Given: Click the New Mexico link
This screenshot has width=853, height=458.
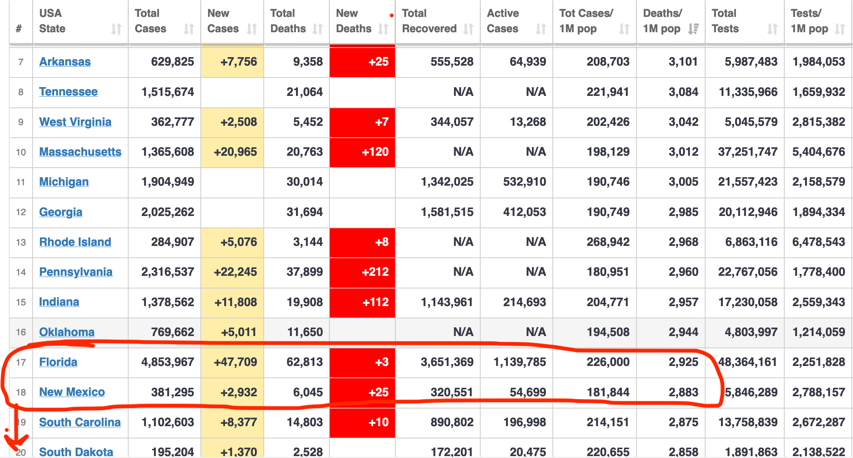Looking at the screenshot, I should [x=72, y=392].
